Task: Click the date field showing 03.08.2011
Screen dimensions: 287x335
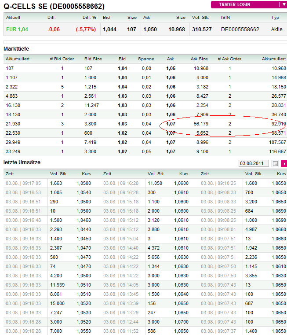Action: pyautogui.click(x=254, y=163)
